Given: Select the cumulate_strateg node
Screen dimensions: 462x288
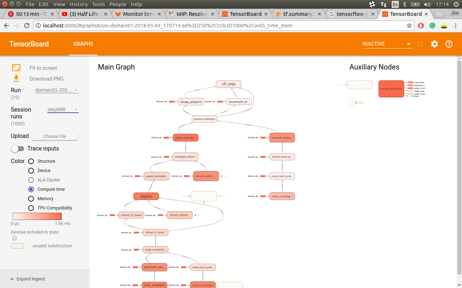Looking at the screenshot, I should (x=282, y=138).
